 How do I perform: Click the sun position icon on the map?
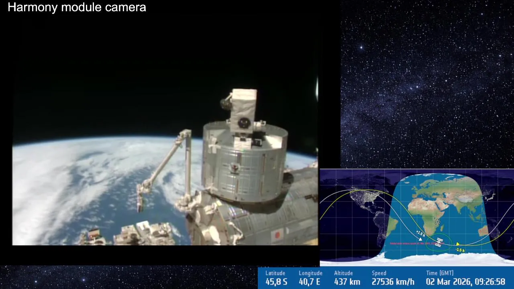[x=437, y=222]
